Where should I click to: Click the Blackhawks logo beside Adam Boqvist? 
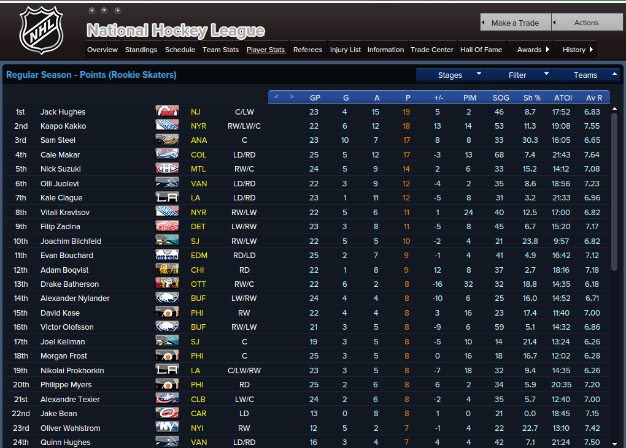[167, 270]
